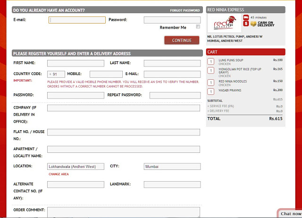Click the Please Register Yourself heading
Screen dimensions: 302x218
(72, 53)
